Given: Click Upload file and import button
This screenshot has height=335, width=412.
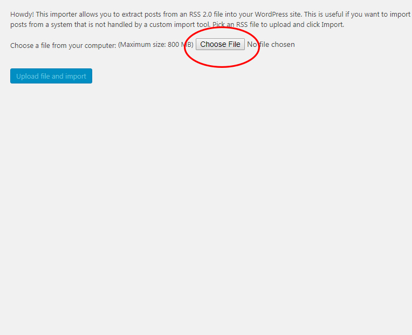Looking at the screenshot, I should click(x=51, y=76).
